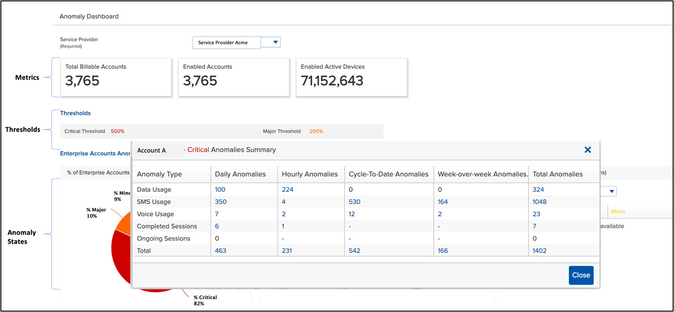
Task: Open SMS Usage week-over-week anomalies 164
Action: [443, 202]
